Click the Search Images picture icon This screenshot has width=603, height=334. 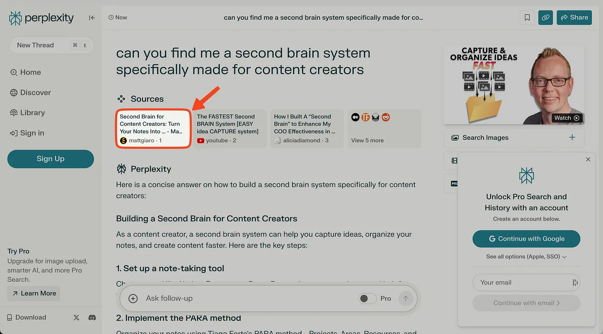[x=454, y=138]
